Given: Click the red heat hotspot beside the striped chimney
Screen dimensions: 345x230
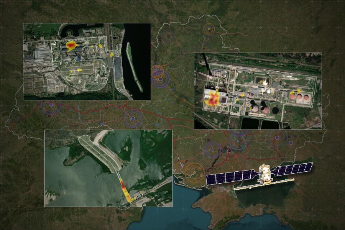Looking at the screenshot, I should pos(212,99).
